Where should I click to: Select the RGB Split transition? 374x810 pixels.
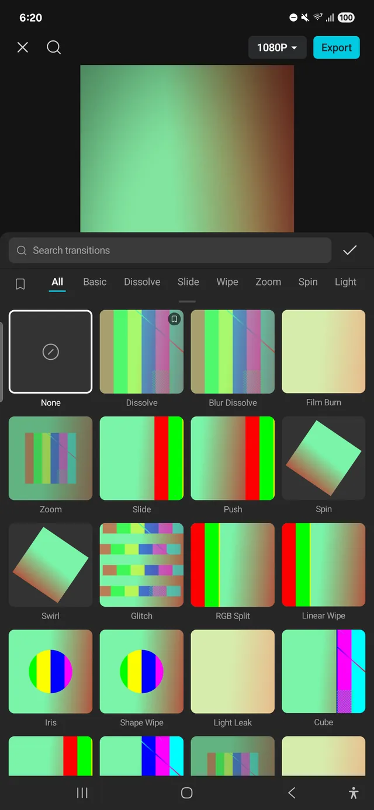pos(233,565)
